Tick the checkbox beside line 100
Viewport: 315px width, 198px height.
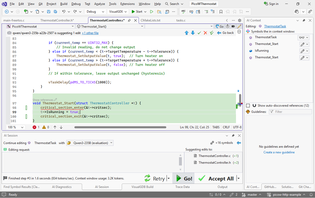26,116
